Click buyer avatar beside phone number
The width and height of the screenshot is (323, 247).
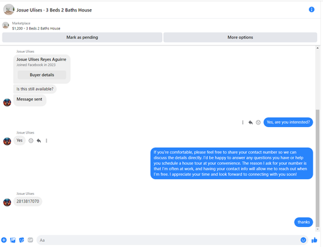[7, 203]
